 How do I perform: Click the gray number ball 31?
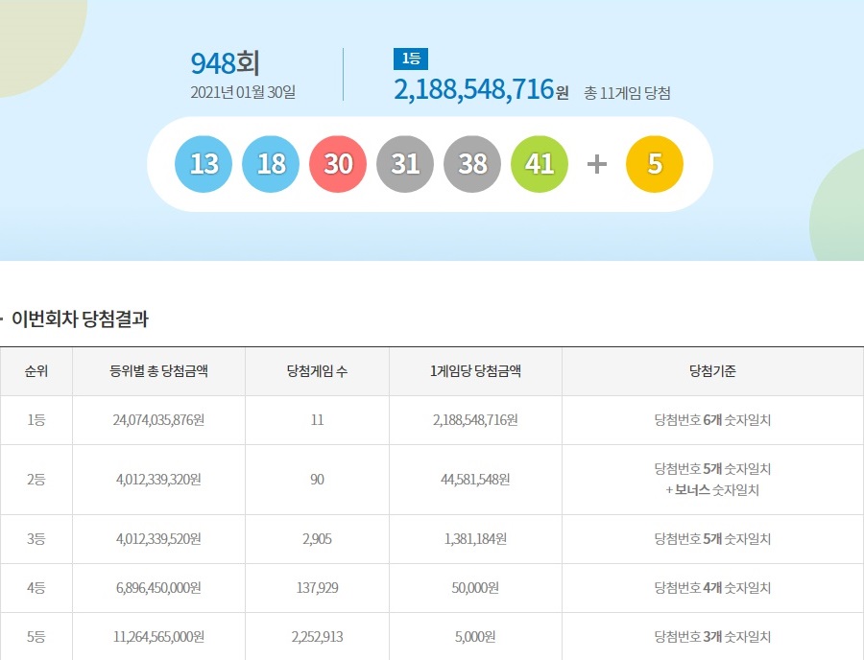click(404, 163)
